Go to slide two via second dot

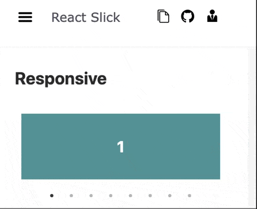coord(71,196)
